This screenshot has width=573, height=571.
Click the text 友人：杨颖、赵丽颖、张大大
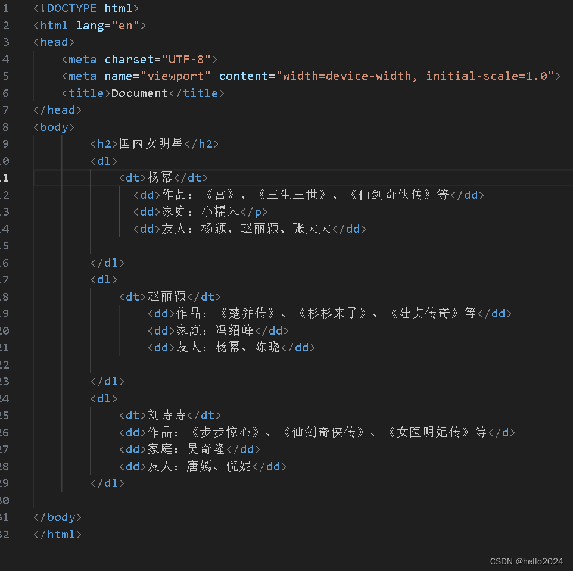click(246, 229)
